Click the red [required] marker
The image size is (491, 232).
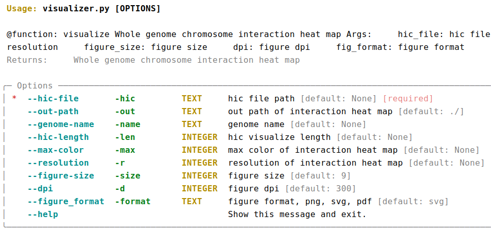coord(408,98)
